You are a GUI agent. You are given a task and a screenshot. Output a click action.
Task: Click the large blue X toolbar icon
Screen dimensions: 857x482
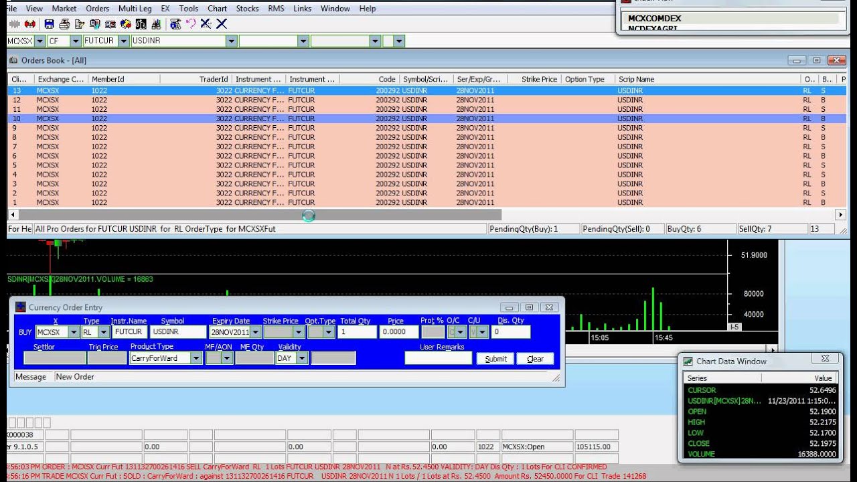point(222,24)
